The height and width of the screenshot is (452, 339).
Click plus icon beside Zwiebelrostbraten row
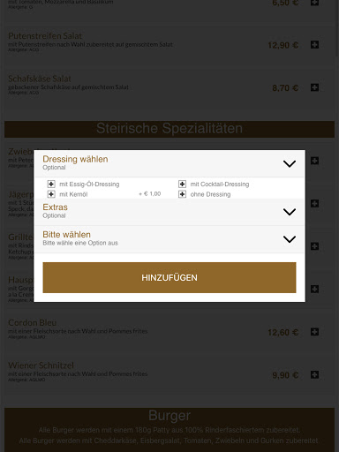point(314,161)
